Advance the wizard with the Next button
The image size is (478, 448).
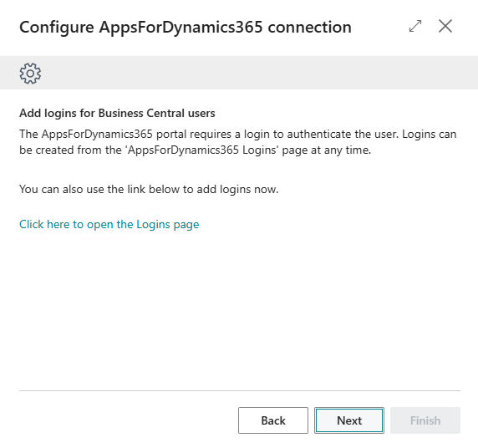[349, 420]
